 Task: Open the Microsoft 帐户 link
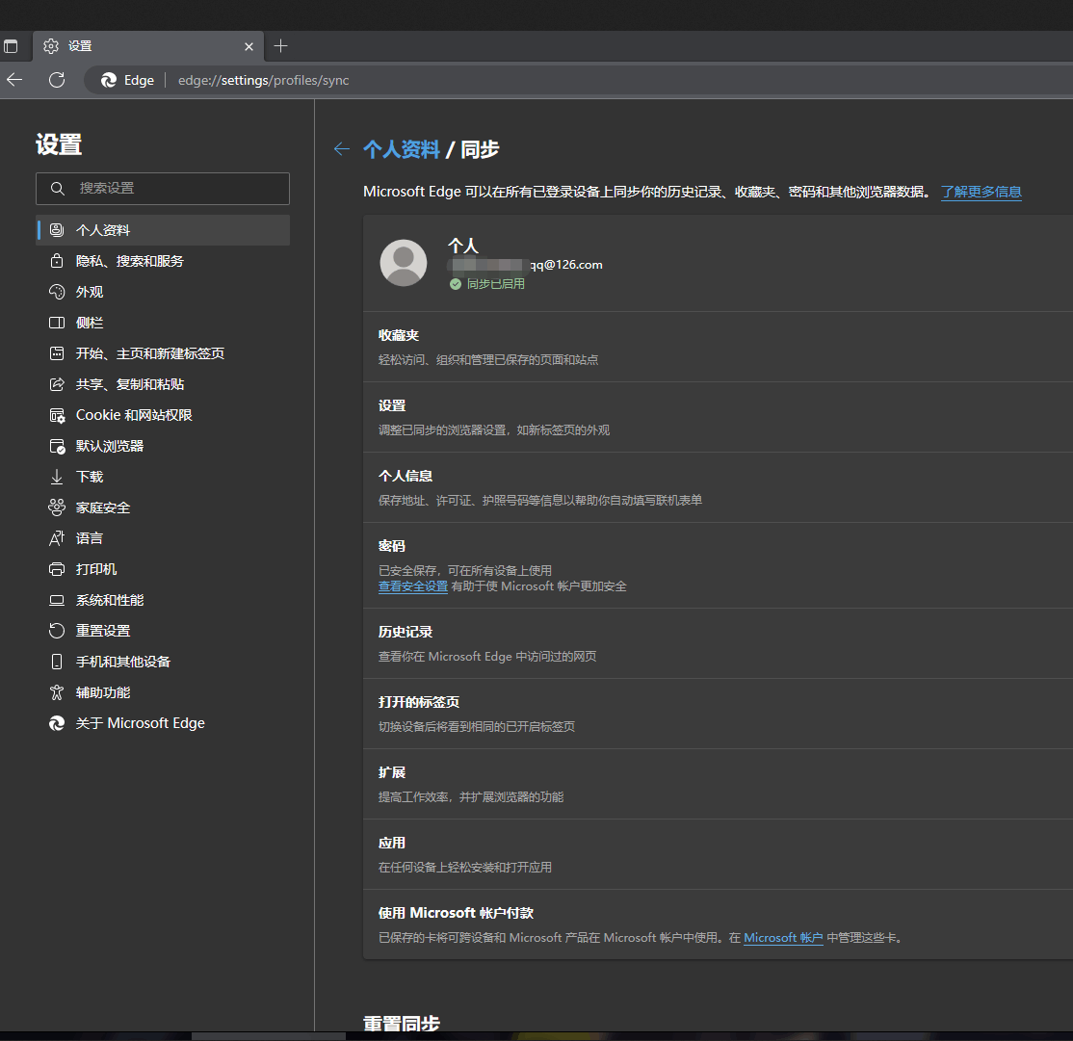pyautogui.click(x=783, y=938)
